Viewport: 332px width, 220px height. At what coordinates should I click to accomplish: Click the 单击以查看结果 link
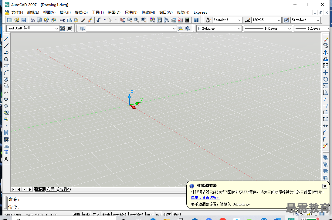pyautogui.click(x=205, y=198)
